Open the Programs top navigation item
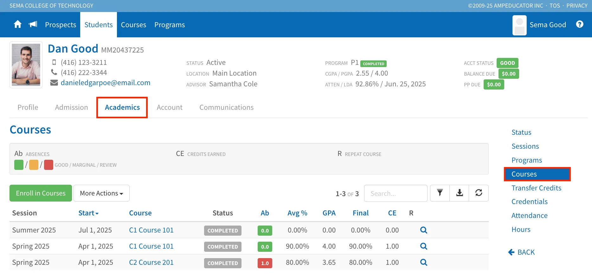Screen dimensions: 592x279 tap(170, 25)
